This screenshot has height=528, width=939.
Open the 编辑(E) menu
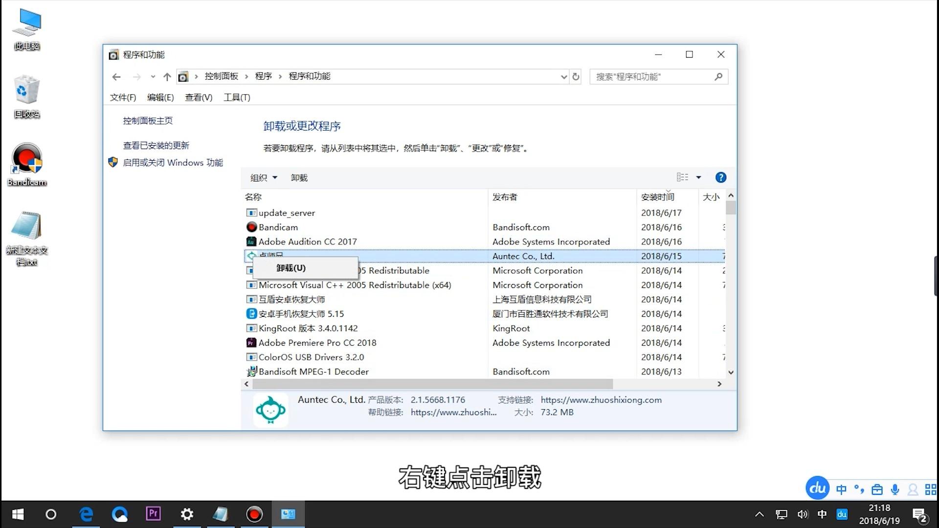coord(160,98)
